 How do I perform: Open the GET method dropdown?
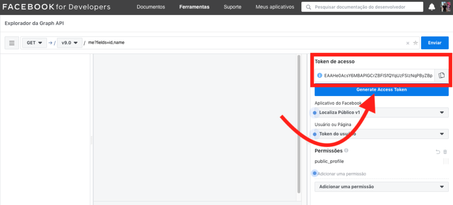[35, 43]
